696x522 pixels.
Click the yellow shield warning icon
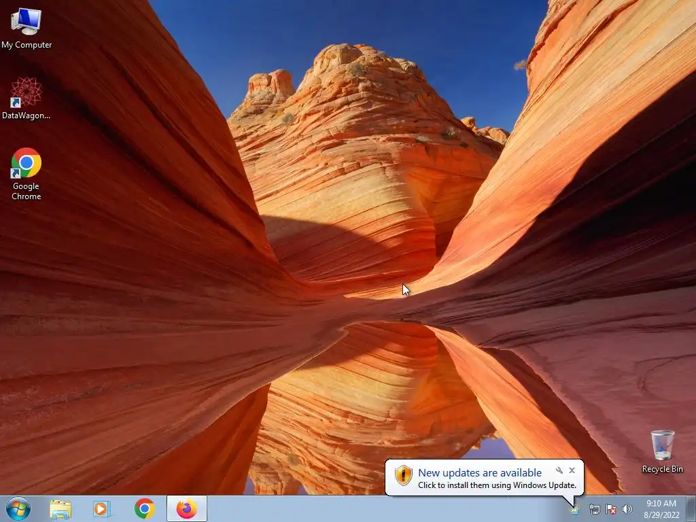pos(404,475)
